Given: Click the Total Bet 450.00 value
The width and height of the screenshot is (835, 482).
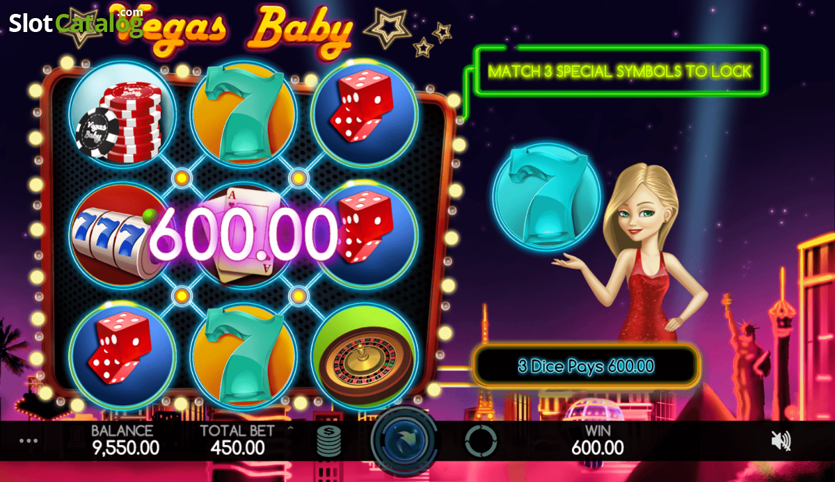Looking at the screenshot, I should [x=237, y=448].
